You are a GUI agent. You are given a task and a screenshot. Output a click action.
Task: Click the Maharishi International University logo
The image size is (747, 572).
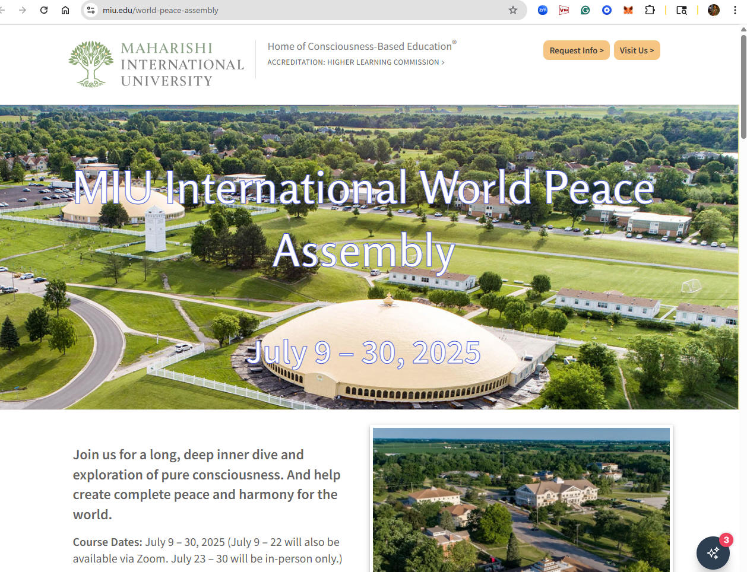pos(156,64)
